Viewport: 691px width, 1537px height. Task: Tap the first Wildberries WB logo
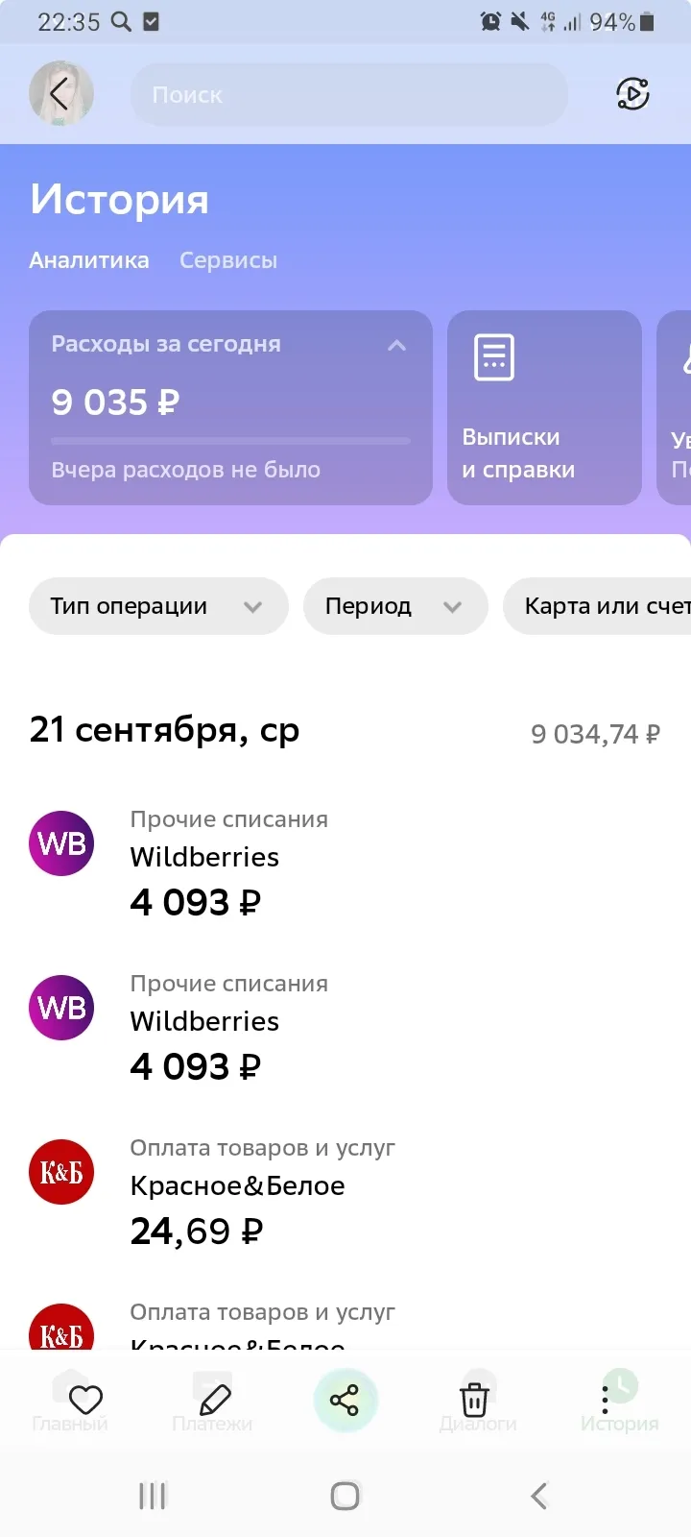point(61,843)
